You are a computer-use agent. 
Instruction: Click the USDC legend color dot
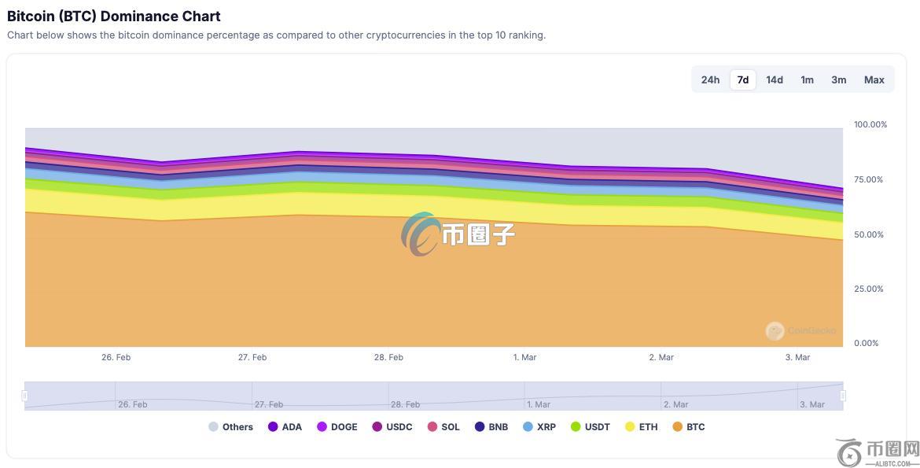[377, 427]
